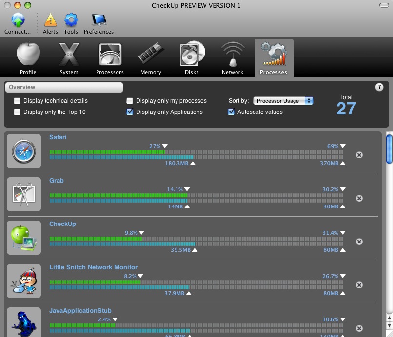Click Little Snitch Network Monitor name
This screenshot has height=337, width=393.
click(93, 267)
